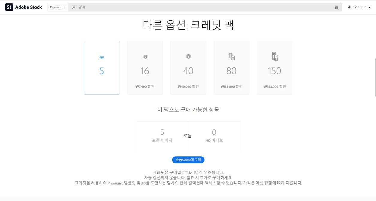Image resolution: width=376 pixels, height=201 pixels.
Task: Click the Adobe Stock wordmark text
Action: (28, 7)
